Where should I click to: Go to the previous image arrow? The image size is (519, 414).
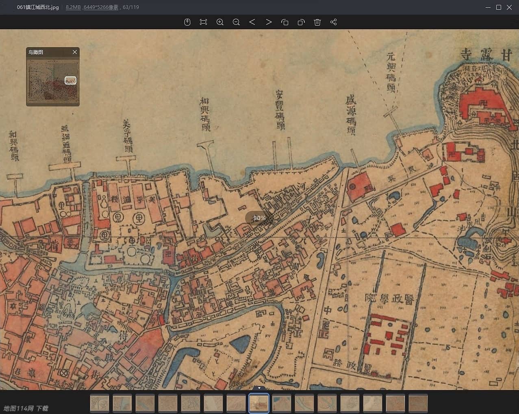252,22
